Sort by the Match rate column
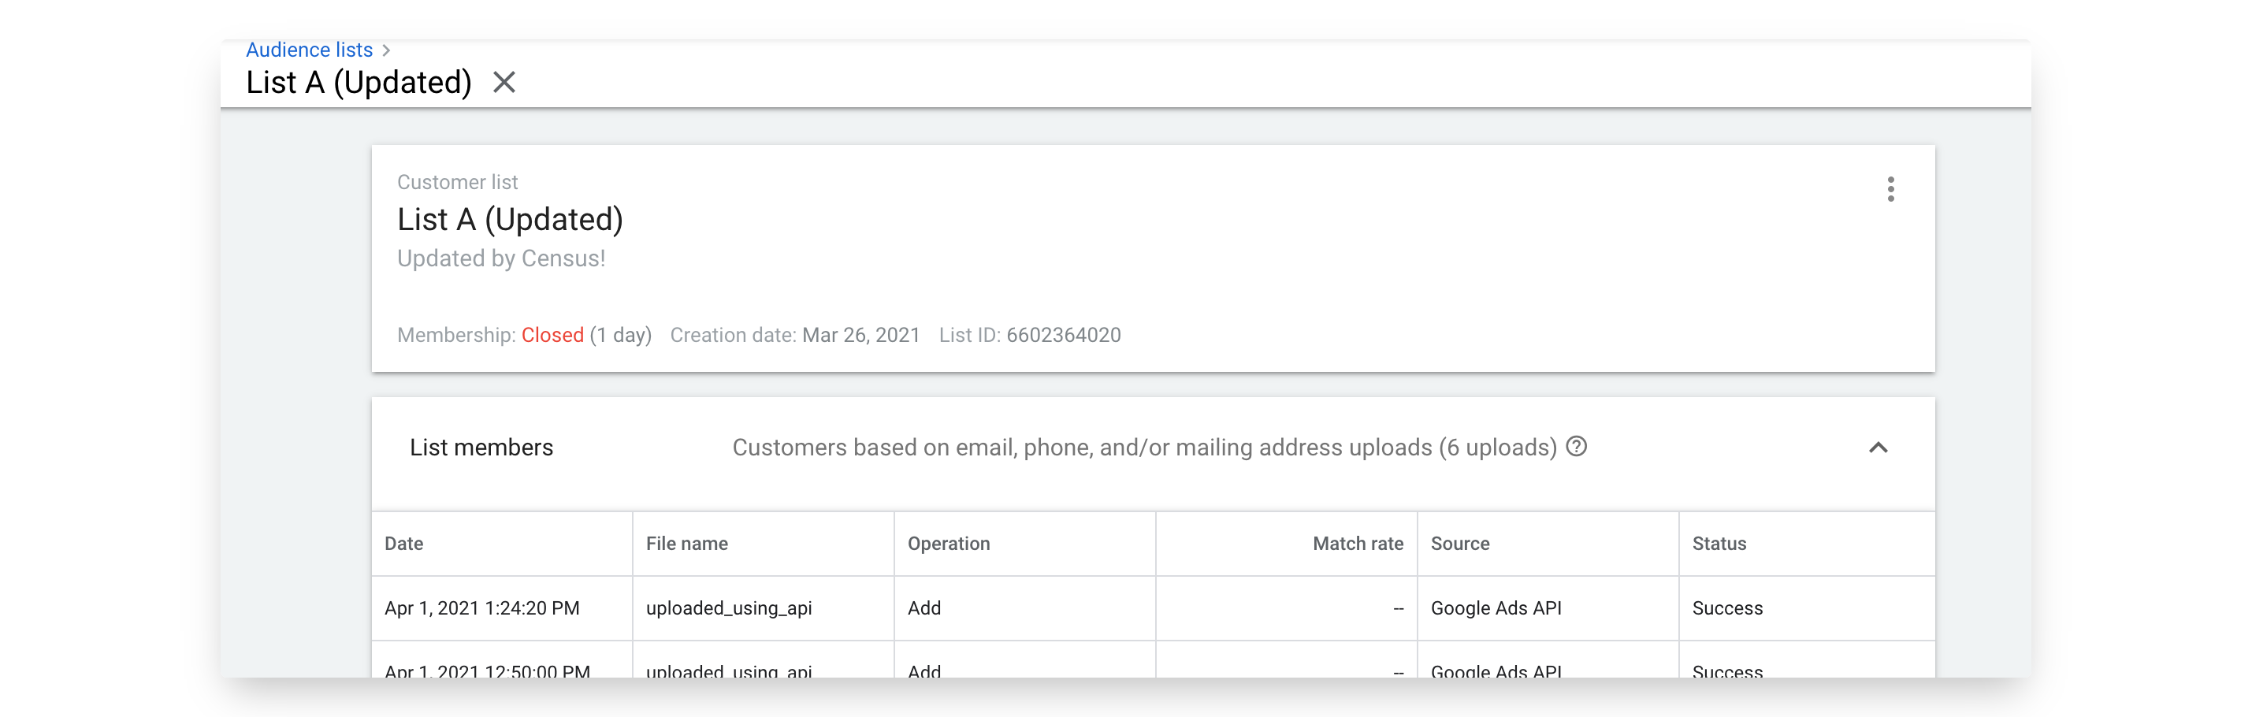 click(1357, 543)
